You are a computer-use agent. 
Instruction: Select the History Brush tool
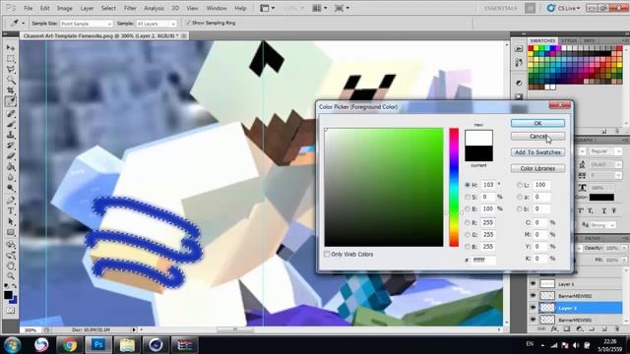[11, 146]
